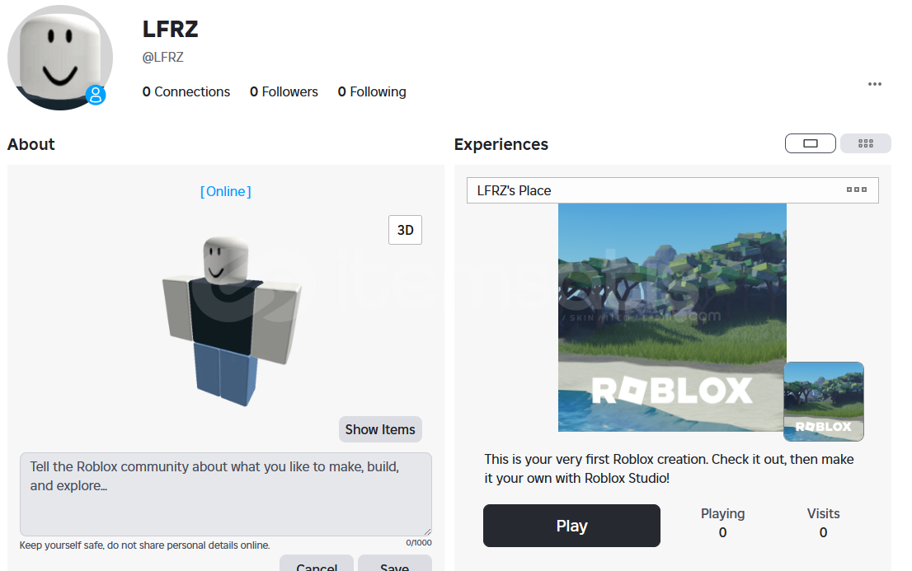Toggle the 3D avatar view
The width and height of the screenshot is (912, 571).
pyautogui.click(x=405, y=231)
